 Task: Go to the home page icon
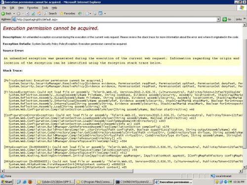point(39,13)
